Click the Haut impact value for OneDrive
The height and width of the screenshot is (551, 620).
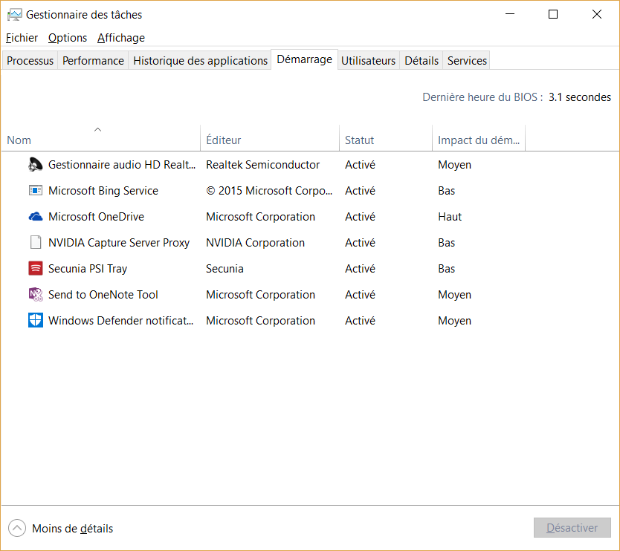[x=450, y=217]
